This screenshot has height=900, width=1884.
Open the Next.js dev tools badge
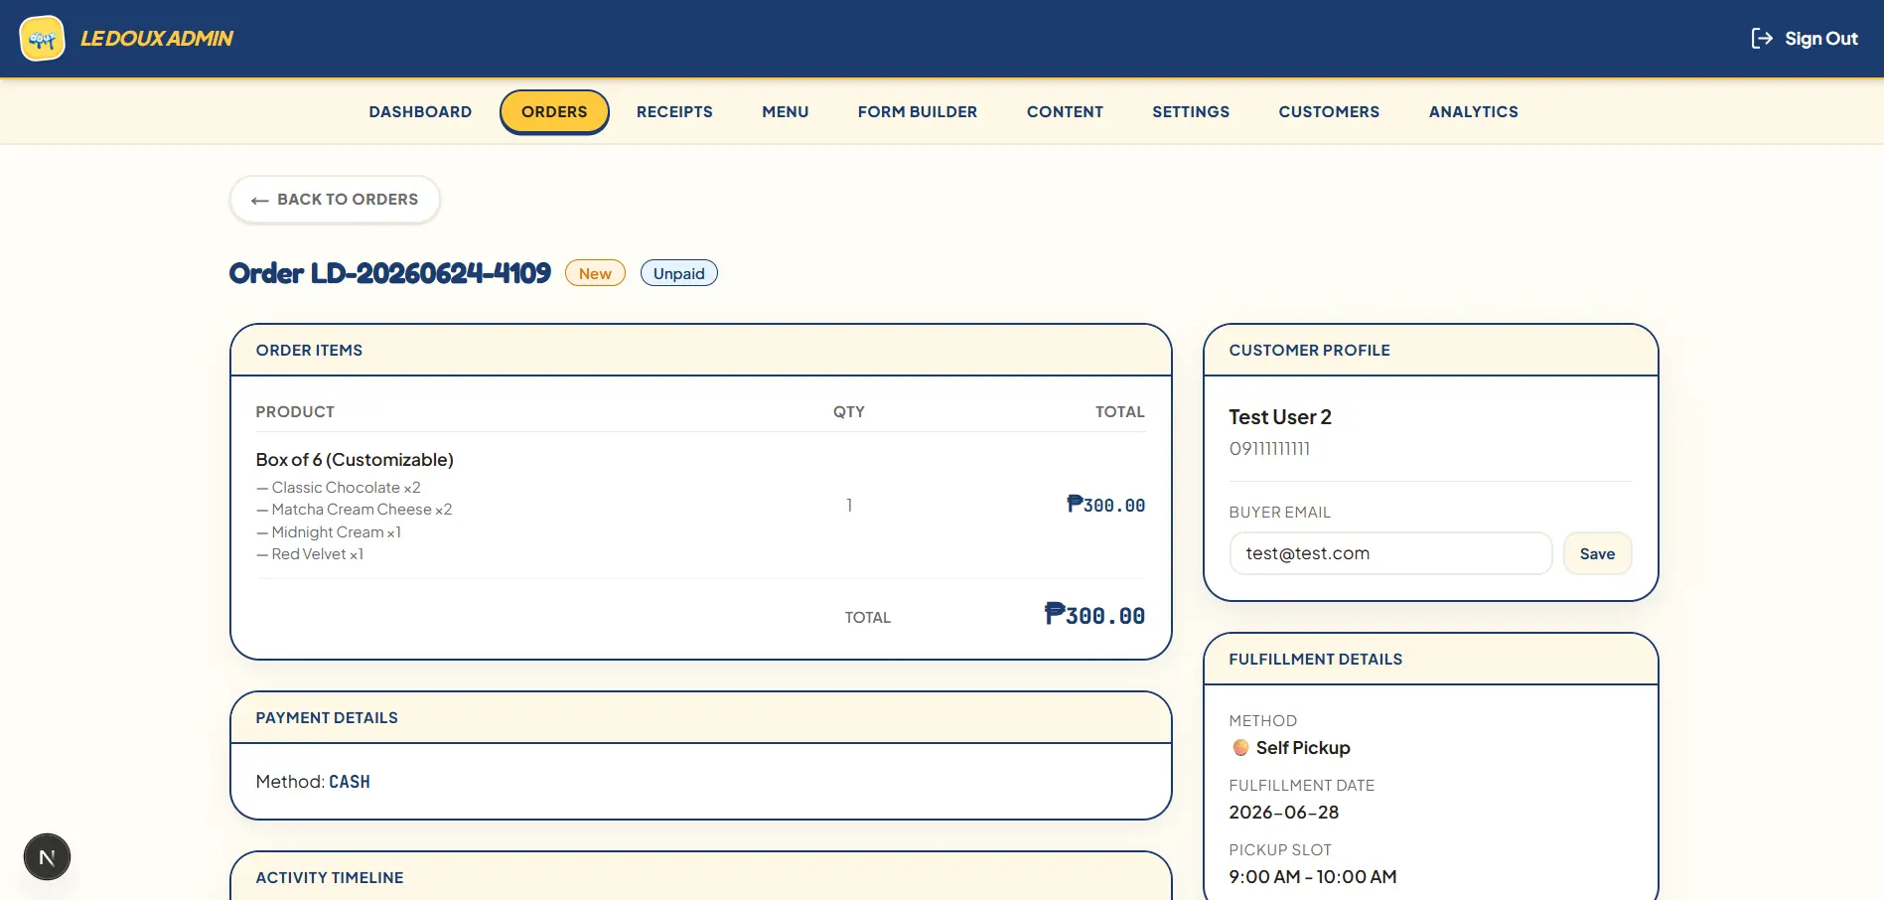[x=47, y=856]
